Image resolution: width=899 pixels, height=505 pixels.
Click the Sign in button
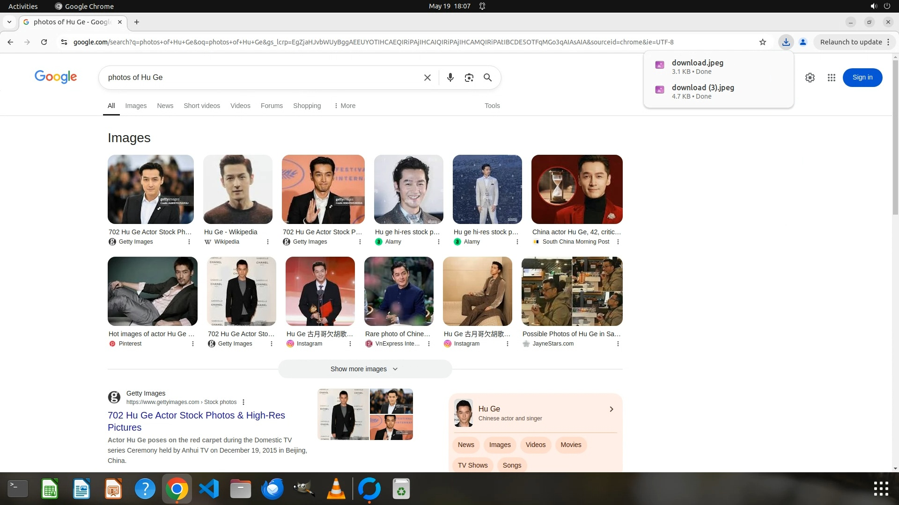(862, 78)
